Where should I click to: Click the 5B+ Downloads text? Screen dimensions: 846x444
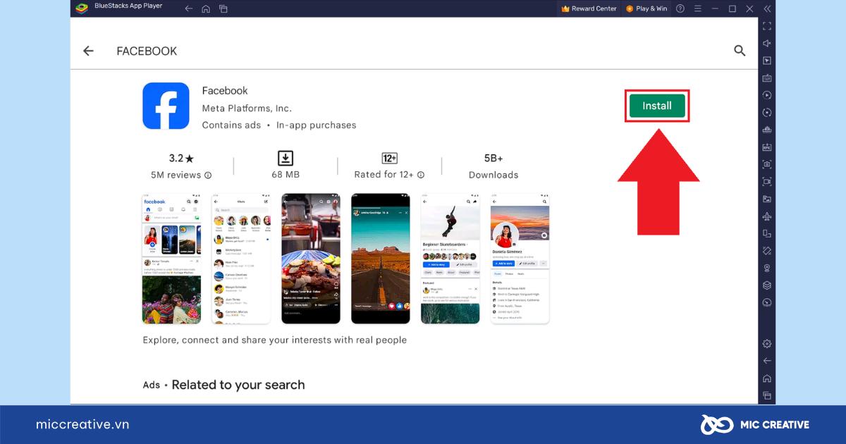coord(493,166)
